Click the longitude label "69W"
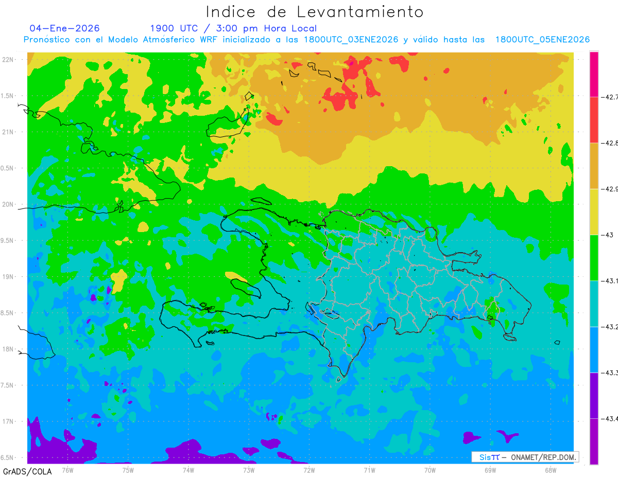 tap(490, 470)
